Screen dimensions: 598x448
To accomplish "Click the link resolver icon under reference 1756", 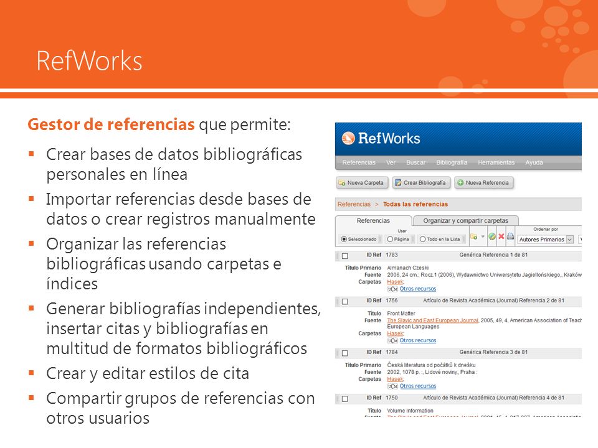I will pyautogui.click(x=392, y=340).
